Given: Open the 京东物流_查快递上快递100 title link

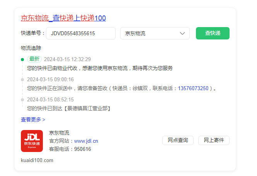Looking at the screenshot, I should coord(63,18).
